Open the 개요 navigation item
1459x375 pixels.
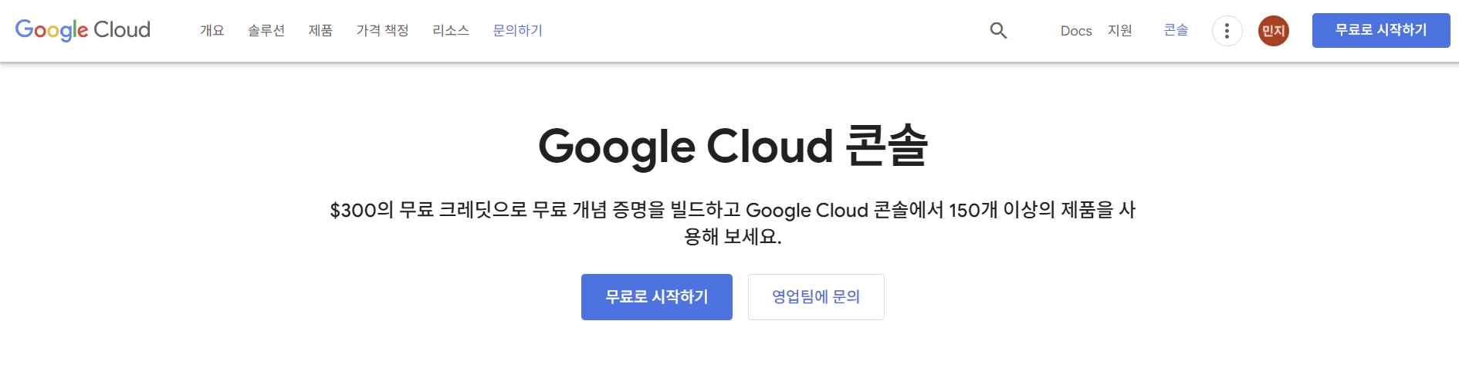click(212, 30)
